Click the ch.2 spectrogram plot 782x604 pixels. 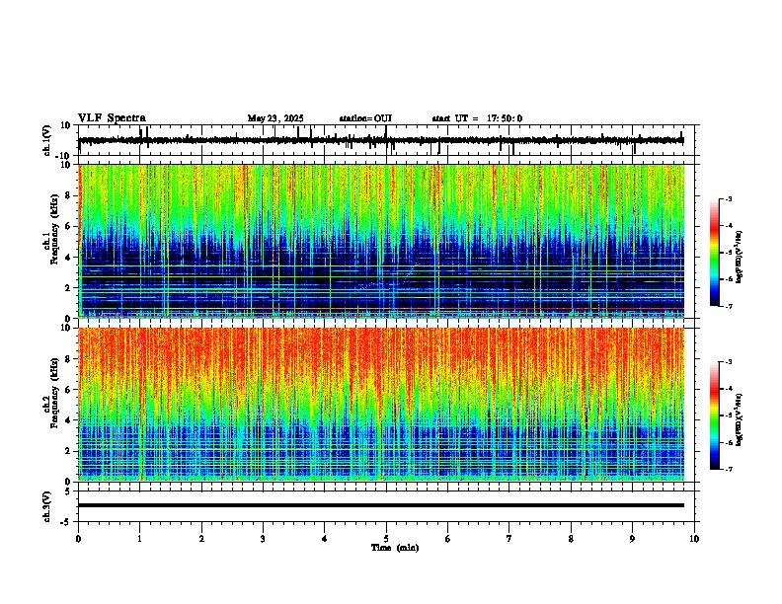coord(381,405)
